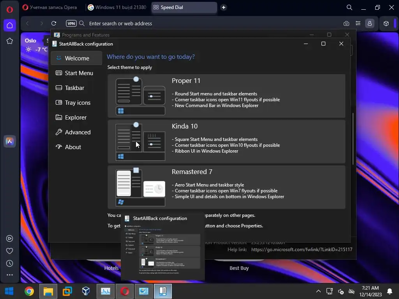Screen dimensions: 399x299
Task: Click the StartAllBack configuration scrollbar
Action: coord(353,139)
